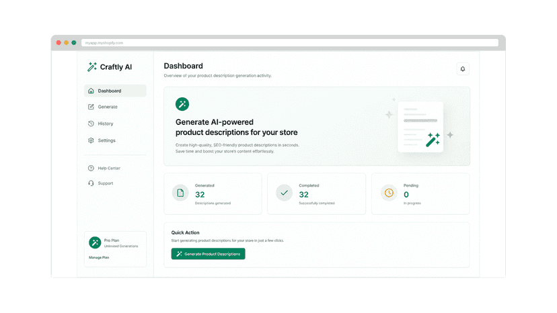The width and height of the screenshot is (557, 313).
Task: Click the Support headset icon
Action: pyautogui.click(x=91, y=183)
